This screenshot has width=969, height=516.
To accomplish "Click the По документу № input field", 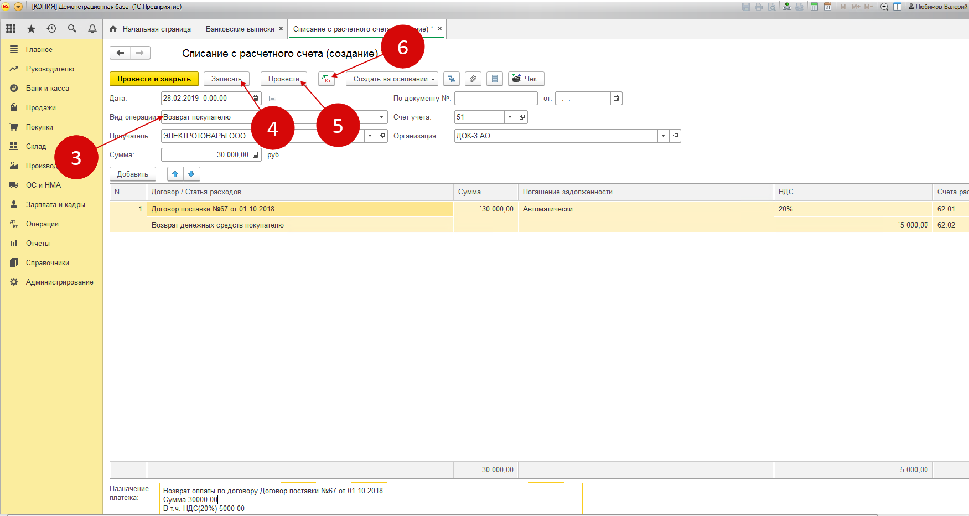I will tap(495, 99).
